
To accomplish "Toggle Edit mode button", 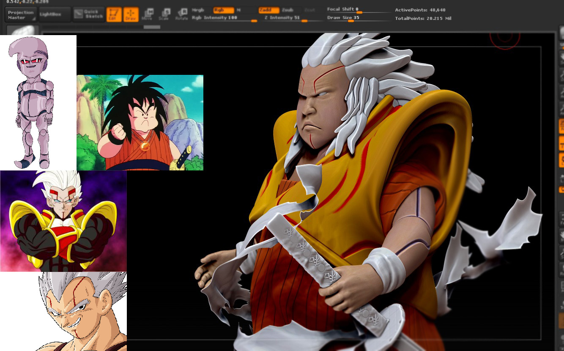I will click(114, 15).
